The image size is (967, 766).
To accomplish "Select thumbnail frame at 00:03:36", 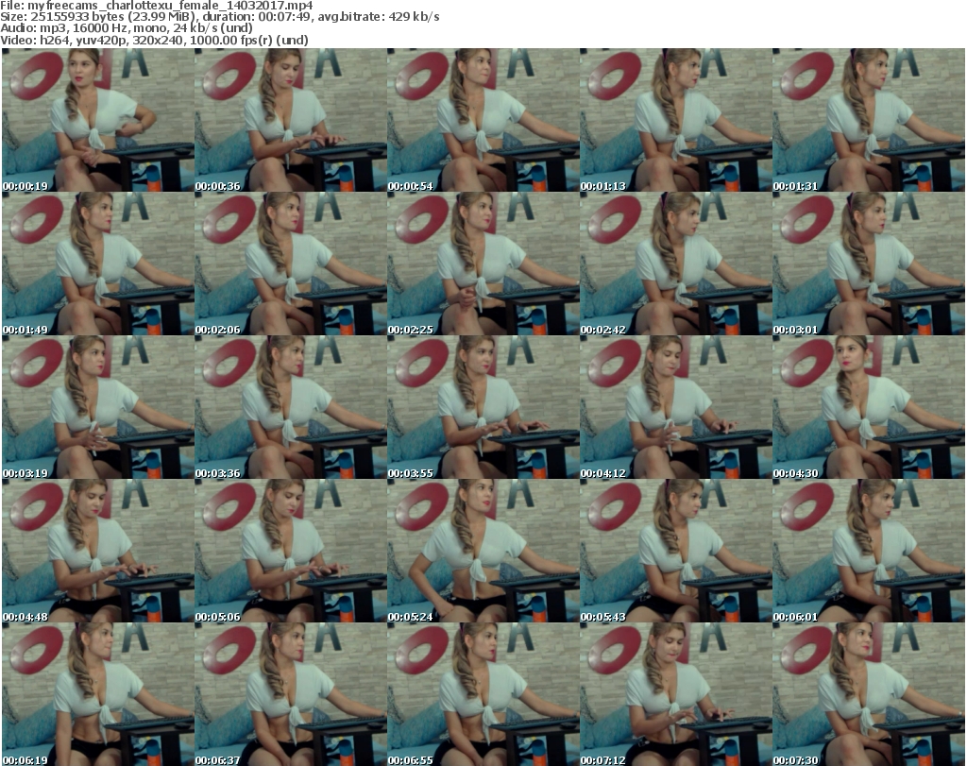I will click(x=291, y=407).
